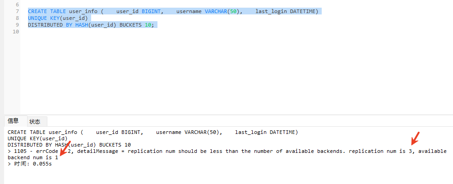Image resolution: width=453 pixels, height=184 pixels.
Task: Click the HASH keyword on editor line 9
Action: point(79,25)
